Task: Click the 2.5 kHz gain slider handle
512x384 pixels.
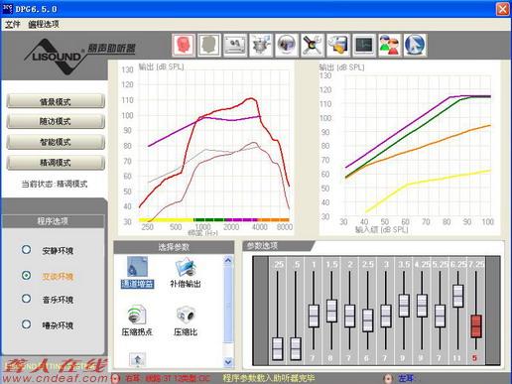Action: click(x=368, y=320)
